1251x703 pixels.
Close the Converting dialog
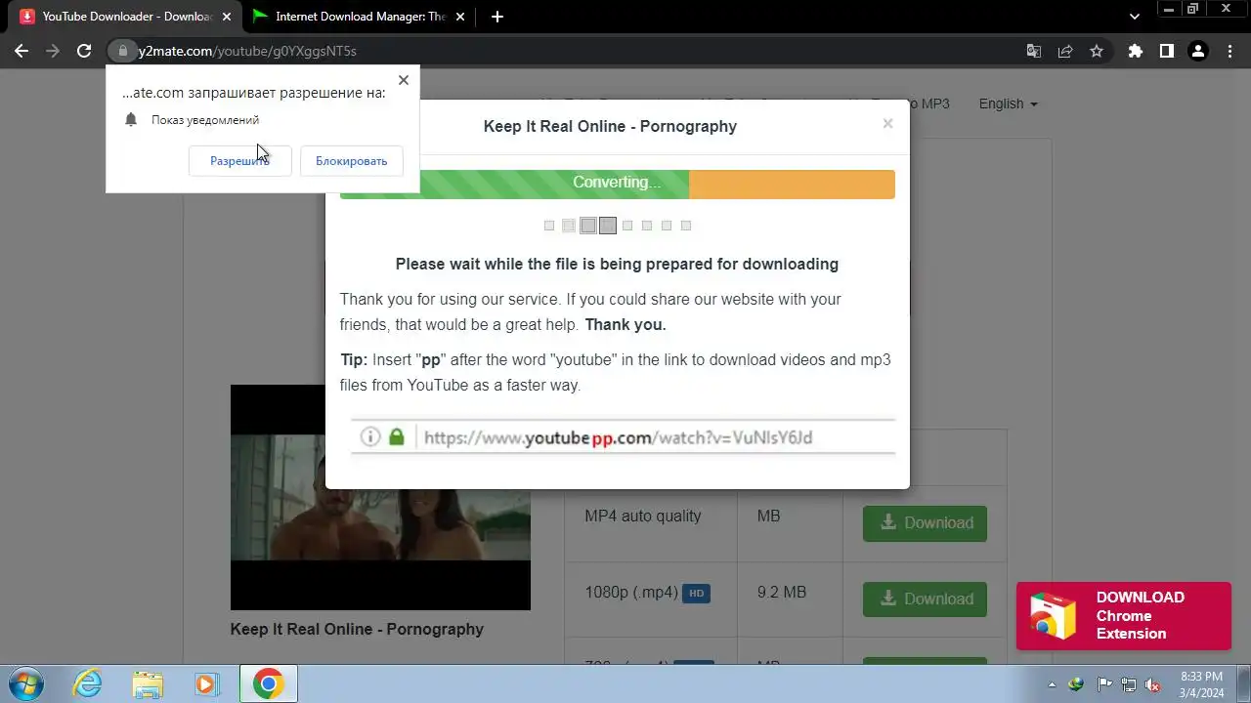[x=887, y=123]
